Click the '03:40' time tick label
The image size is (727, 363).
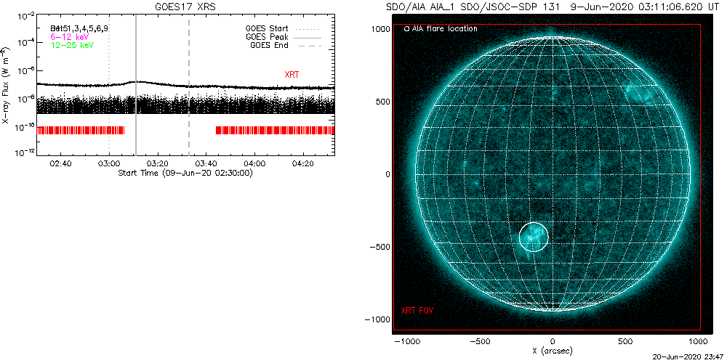206,163
